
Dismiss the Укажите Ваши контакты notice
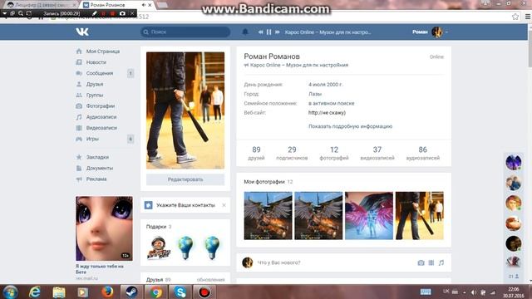click(224, 205)
